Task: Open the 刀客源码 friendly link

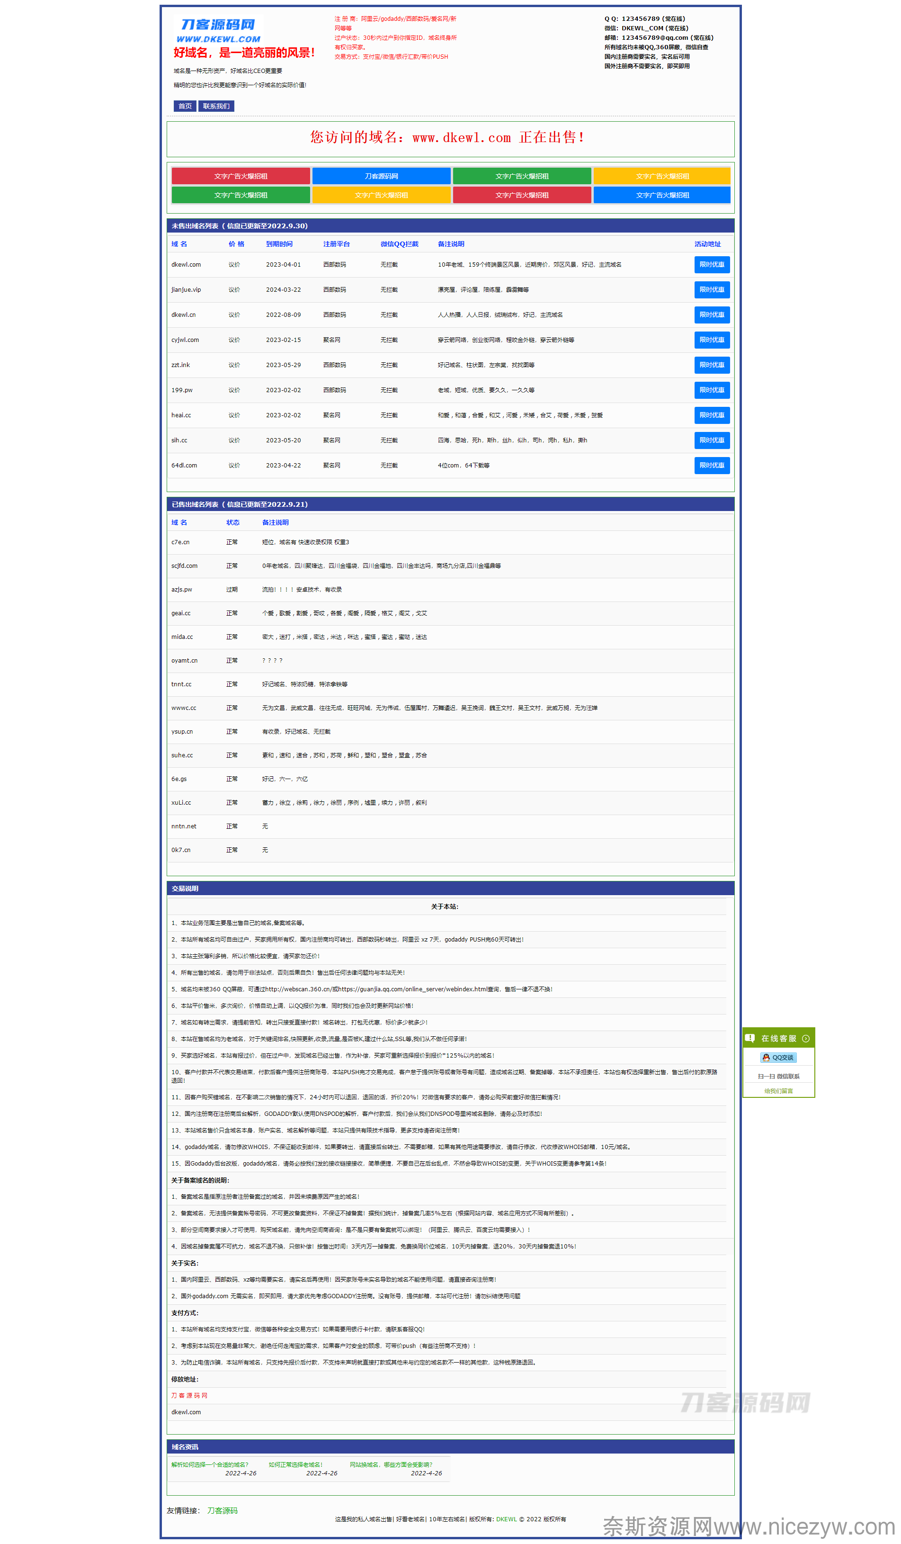Action: pos(222,1511)
